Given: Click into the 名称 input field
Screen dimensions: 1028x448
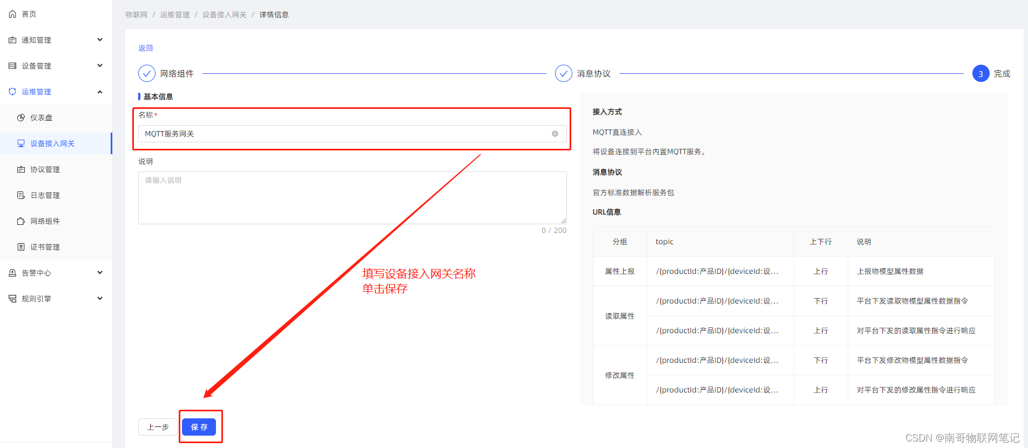Looking at the screenshot, I should click(352, 134).
